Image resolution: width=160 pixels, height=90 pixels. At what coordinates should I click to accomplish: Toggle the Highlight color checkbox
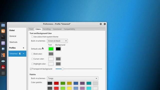point(32,64)
